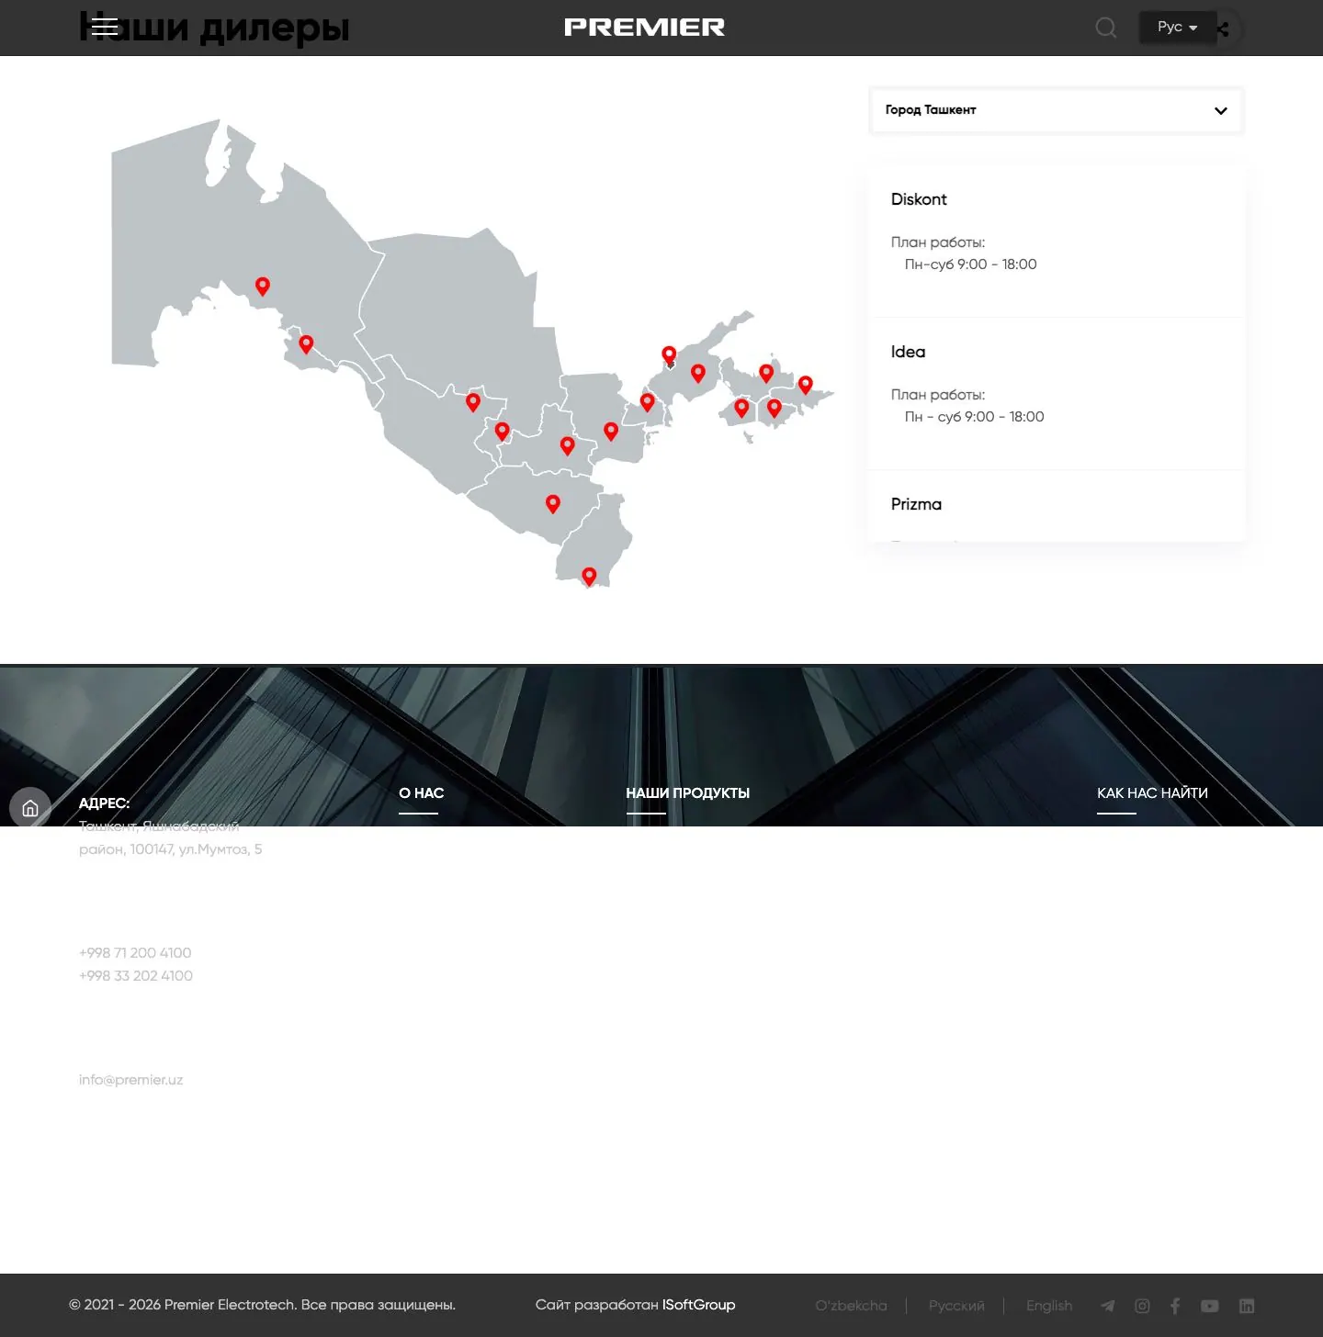Open the LinkedIn social icon

[x=1247, y=1306]
